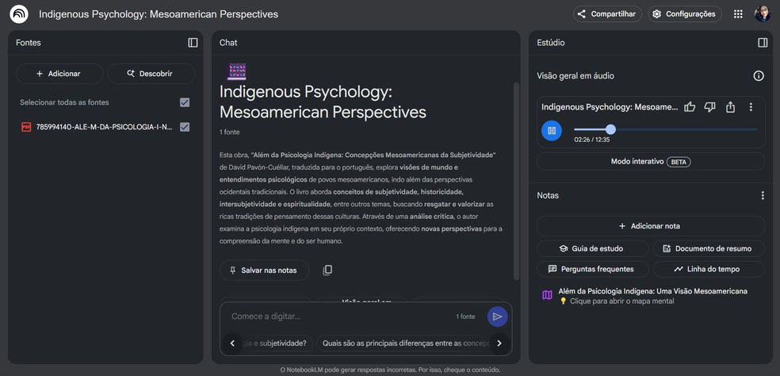This screenshot has width=780, height=376.
Task: Toggle Selecionar todas as fontes checkbox
Action: [185, 102]
